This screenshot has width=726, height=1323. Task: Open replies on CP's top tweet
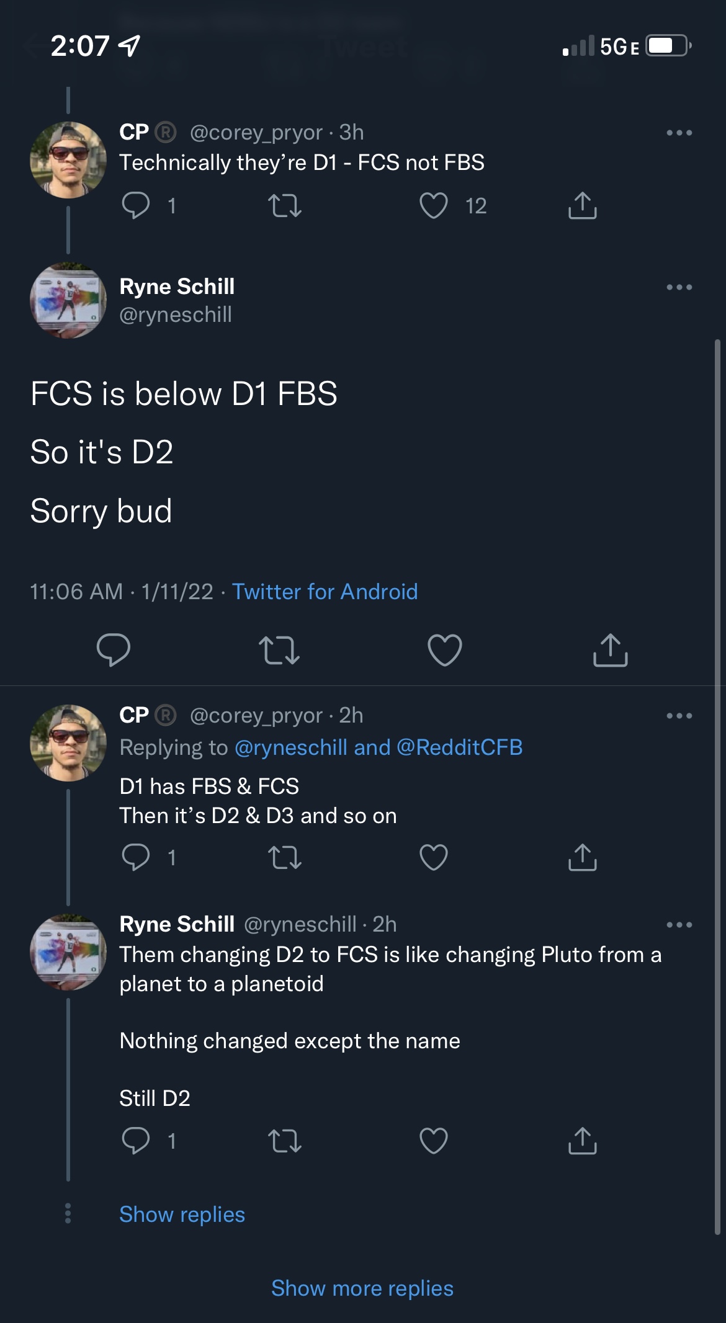point(136,206)
